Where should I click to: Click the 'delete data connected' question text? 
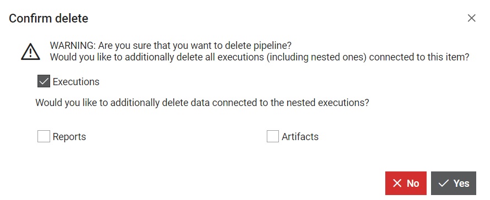click(x=202, y=103)
